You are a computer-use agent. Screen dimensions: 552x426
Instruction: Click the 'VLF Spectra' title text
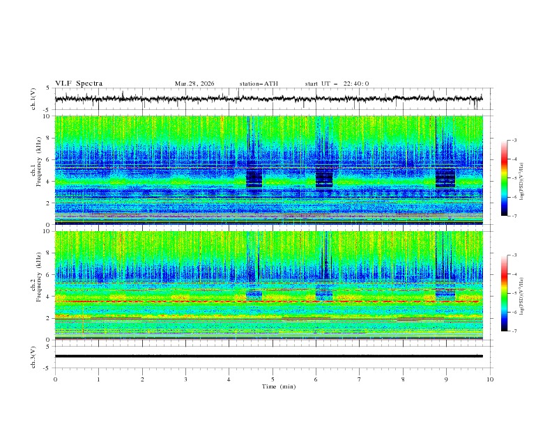(79, 84)
